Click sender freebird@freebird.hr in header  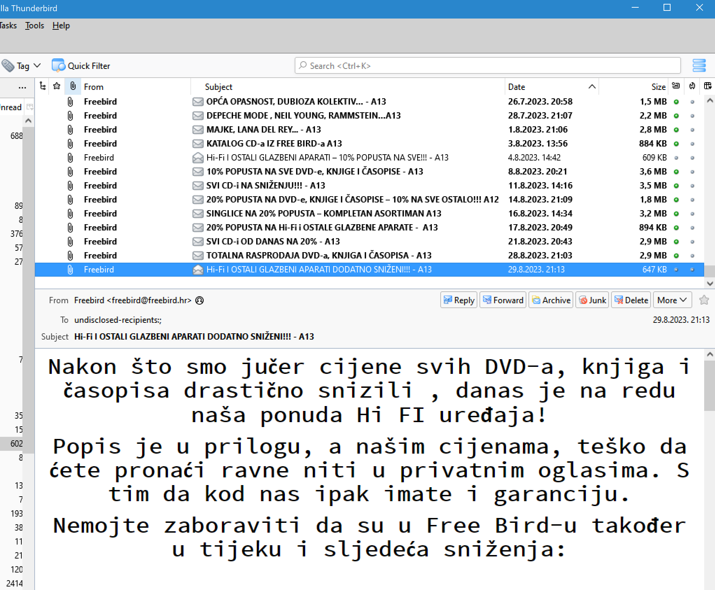tap(133, 300)
